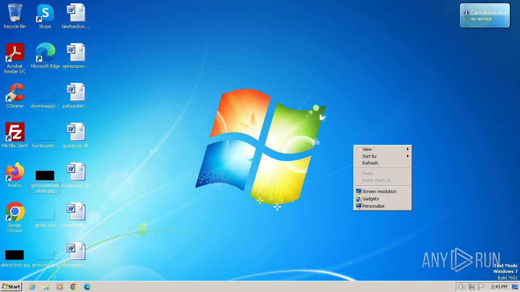Launch Edge from the taskbar
The image size is (520, 292).
click(87, 287)
